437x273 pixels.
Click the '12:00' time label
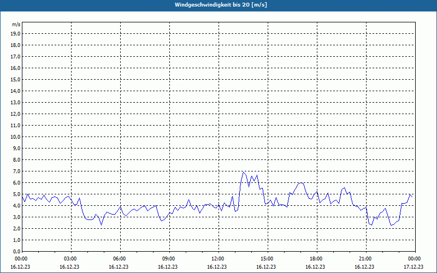pos(217,259)
